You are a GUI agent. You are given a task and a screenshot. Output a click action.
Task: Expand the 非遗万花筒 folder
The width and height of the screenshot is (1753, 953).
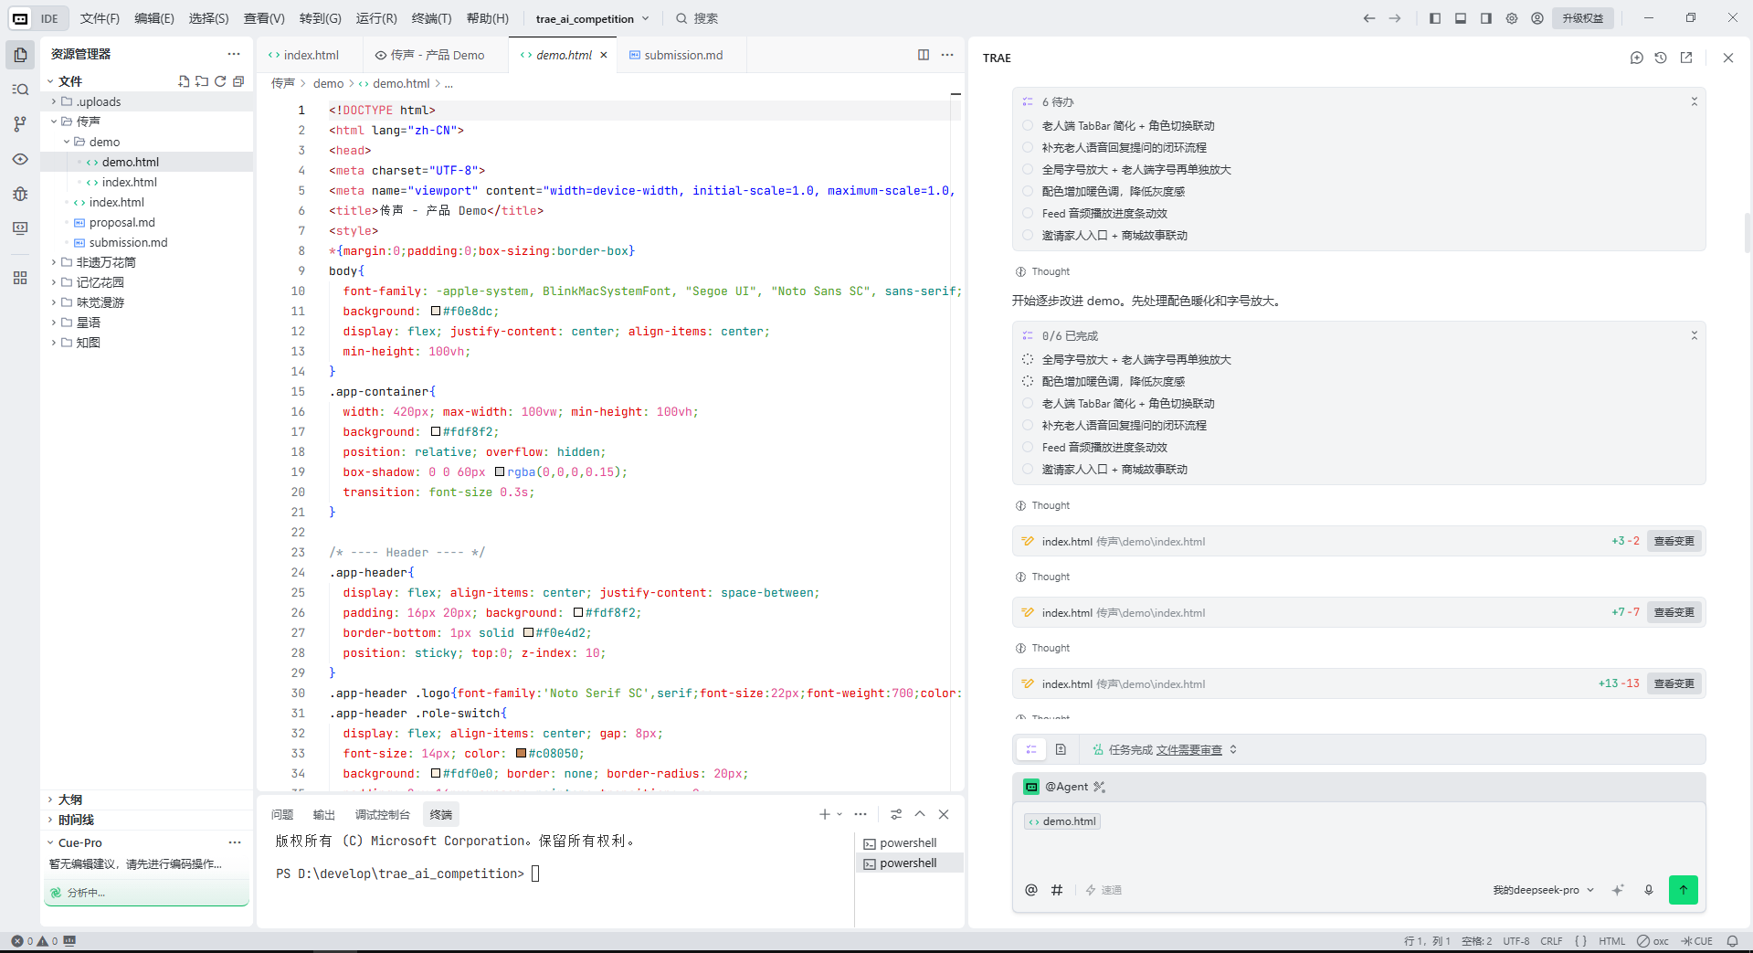[54, 262]
